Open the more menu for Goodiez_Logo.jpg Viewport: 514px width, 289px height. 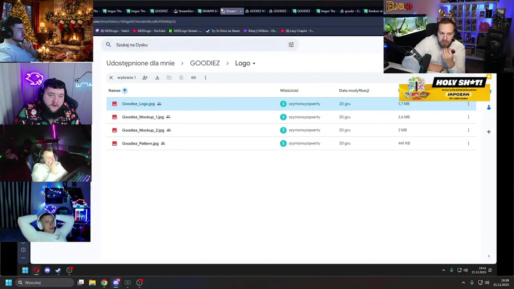[x=468, y=104]
